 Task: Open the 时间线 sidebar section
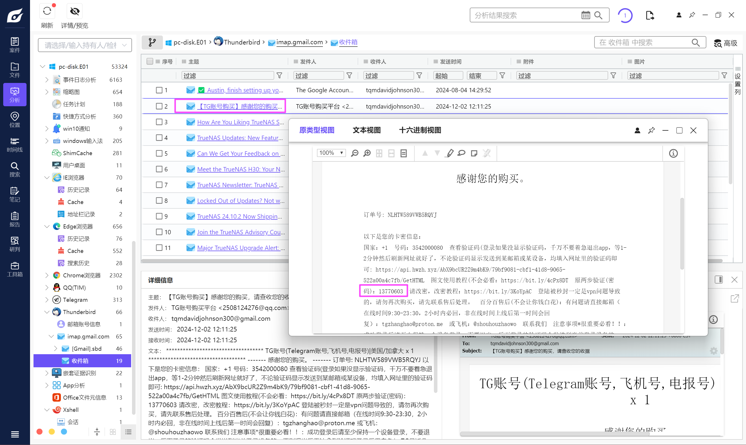(15, 145)
